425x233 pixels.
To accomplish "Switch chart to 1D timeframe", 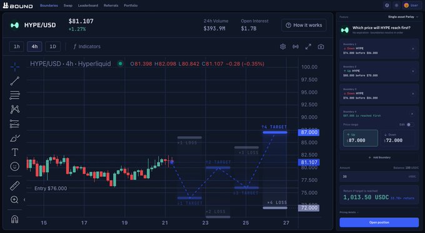I will coord(53,47).
